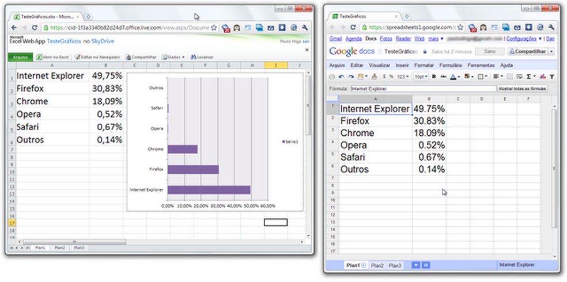Click the insert chart icon in Google Docs
Screen dimensions: 567x282
(543, 77)
